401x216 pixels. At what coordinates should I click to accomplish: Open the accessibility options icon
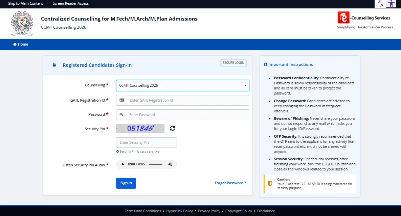(x=391, y=4)
